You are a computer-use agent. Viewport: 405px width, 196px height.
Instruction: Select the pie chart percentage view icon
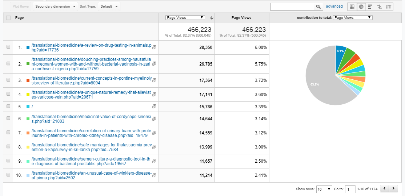(x=361, y=7)
